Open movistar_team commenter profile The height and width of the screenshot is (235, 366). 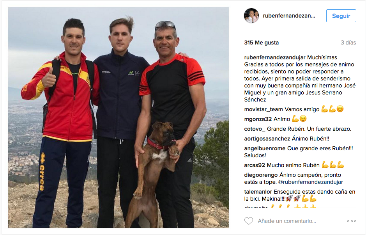263,109
